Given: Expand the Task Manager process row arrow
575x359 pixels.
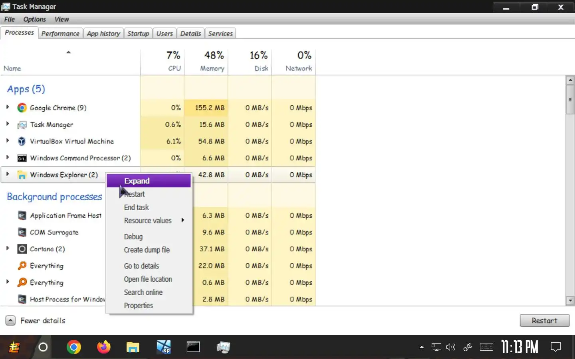Looking at the screenshot, I should point(8,124).
